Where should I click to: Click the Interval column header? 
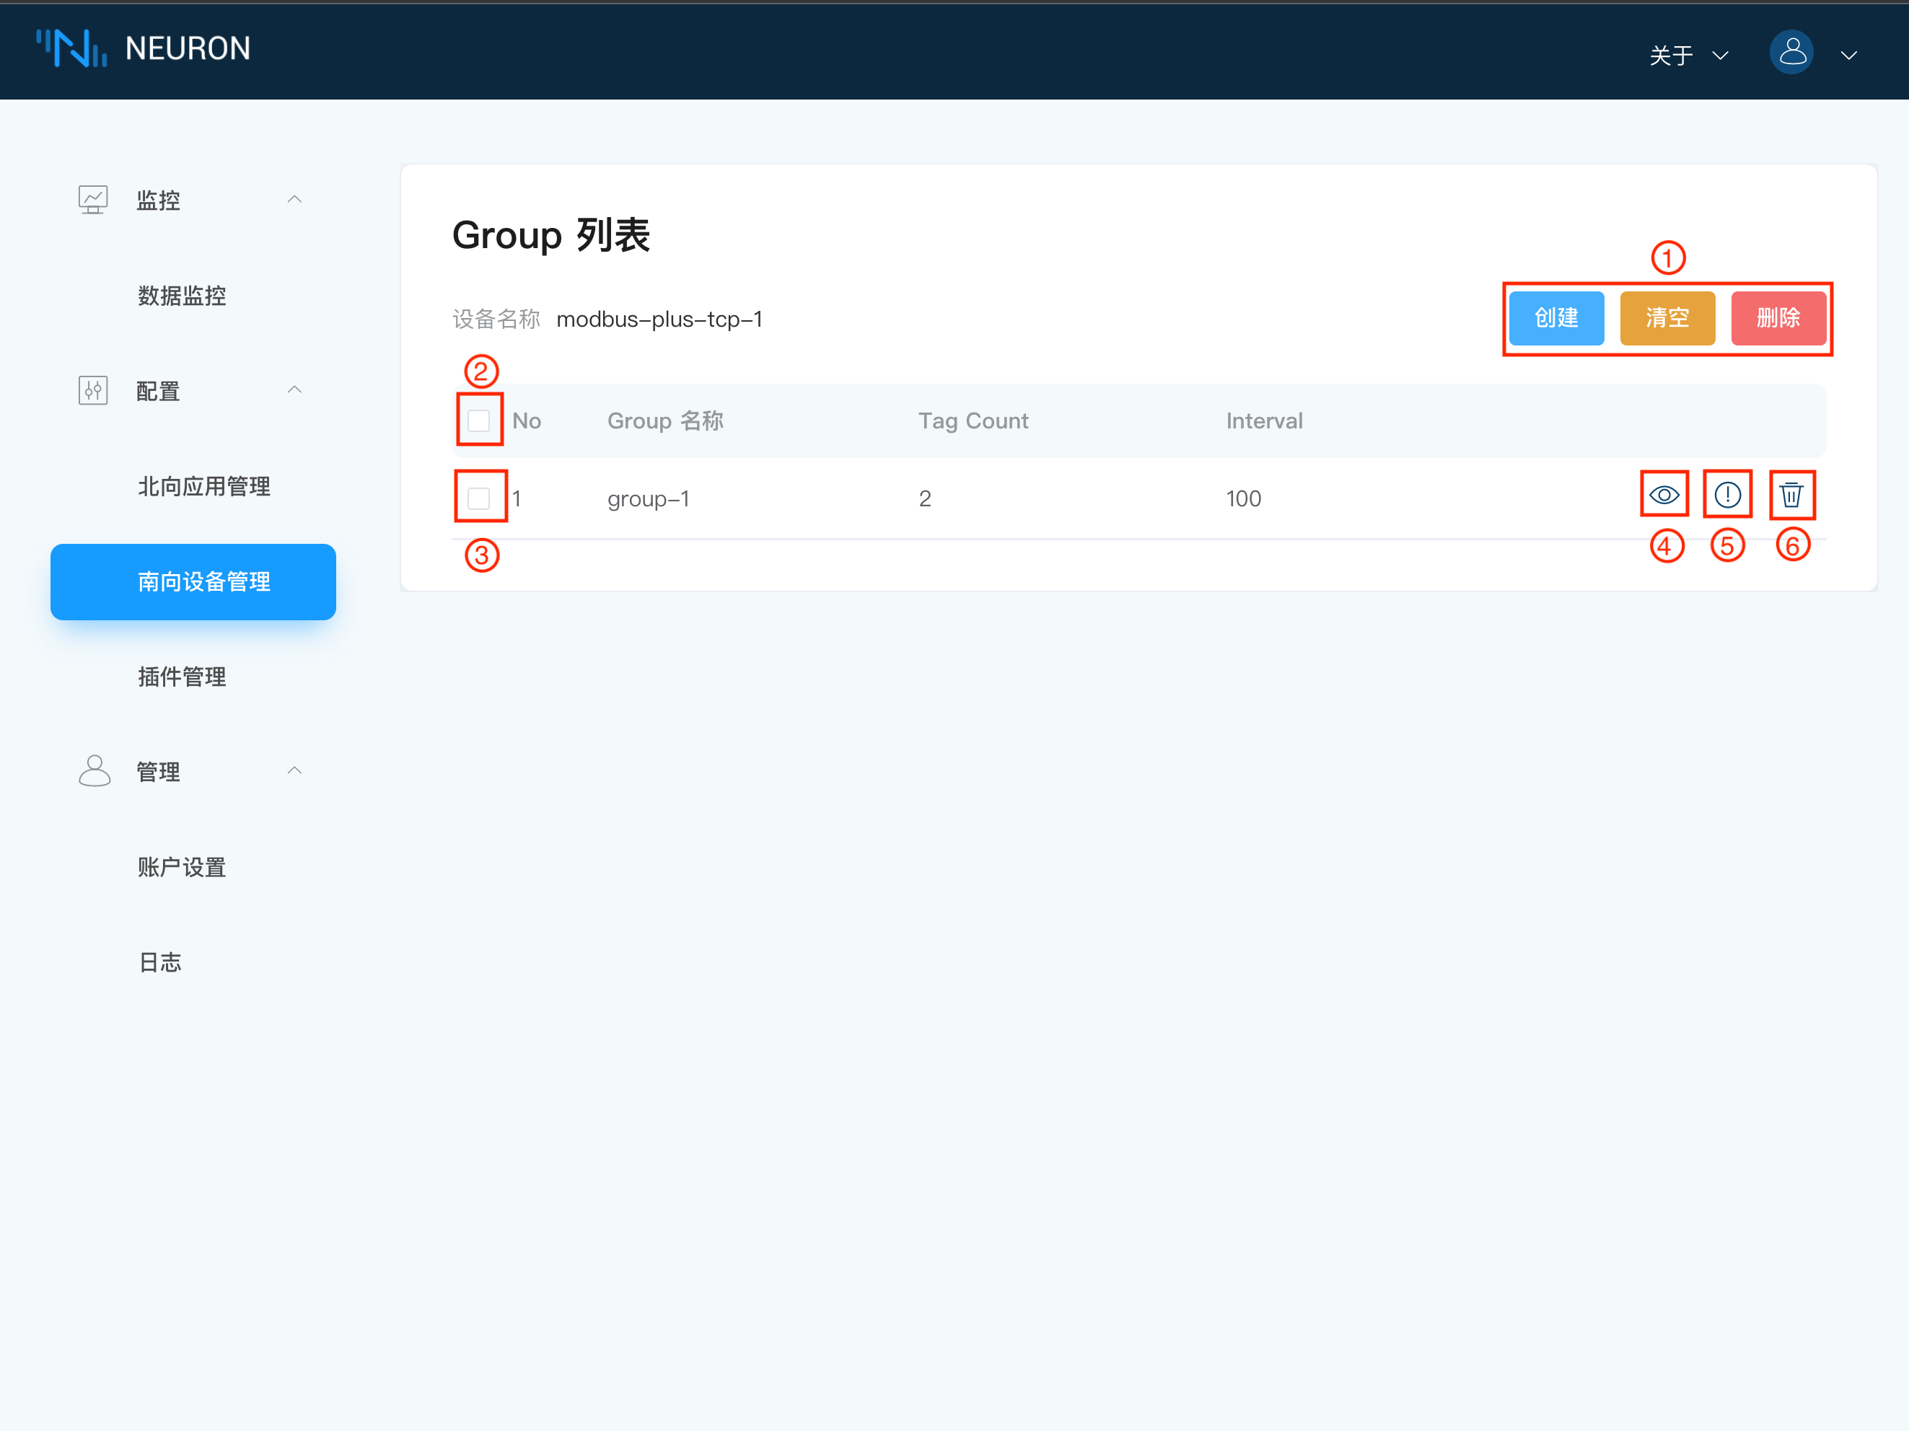1264,421
